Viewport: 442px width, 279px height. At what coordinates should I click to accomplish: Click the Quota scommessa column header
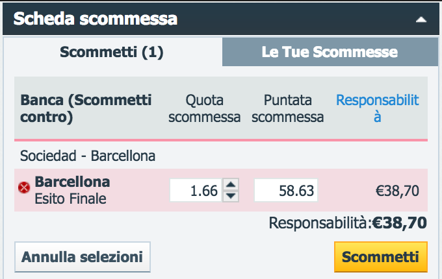[x=204, y=108]
